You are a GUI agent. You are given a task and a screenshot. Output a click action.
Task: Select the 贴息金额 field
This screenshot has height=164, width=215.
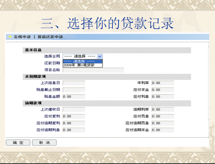click(74, 96)
